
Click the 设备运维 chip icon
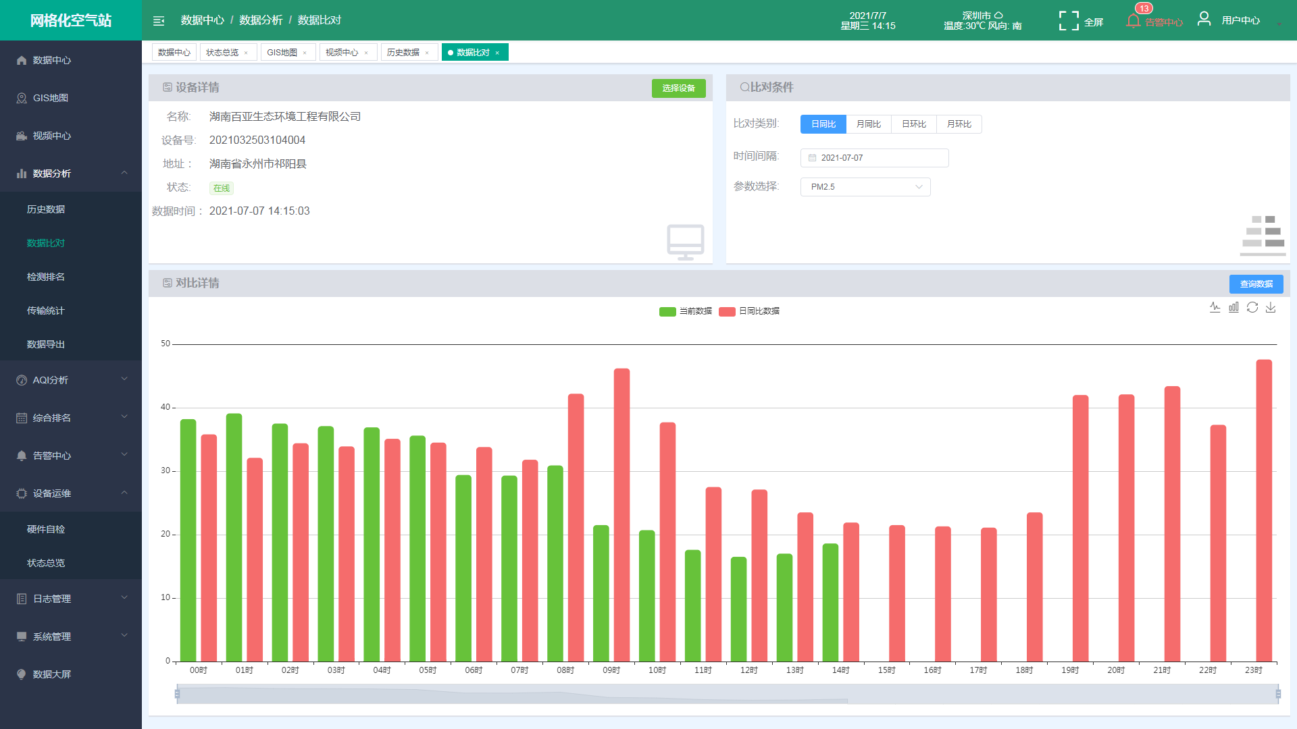[22, 493]
